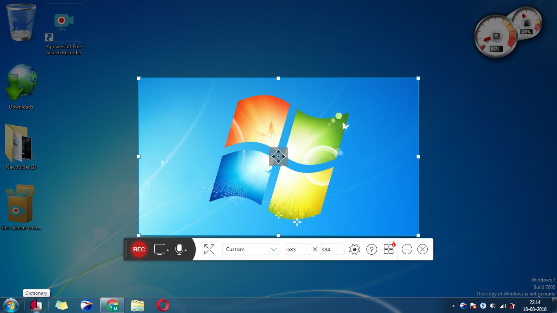Open the recorder settings gear

coord(354,249)
